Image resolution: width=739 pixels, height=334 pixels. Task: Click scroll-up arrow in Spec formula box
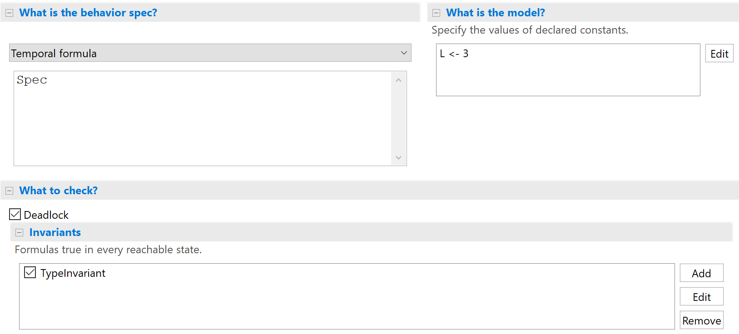click(x=398, y=80)
